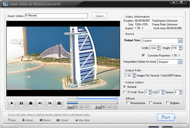Click the Height input field
Image resolution: width=190 pixels, height=128 pixels.
(x=175, y=48)
